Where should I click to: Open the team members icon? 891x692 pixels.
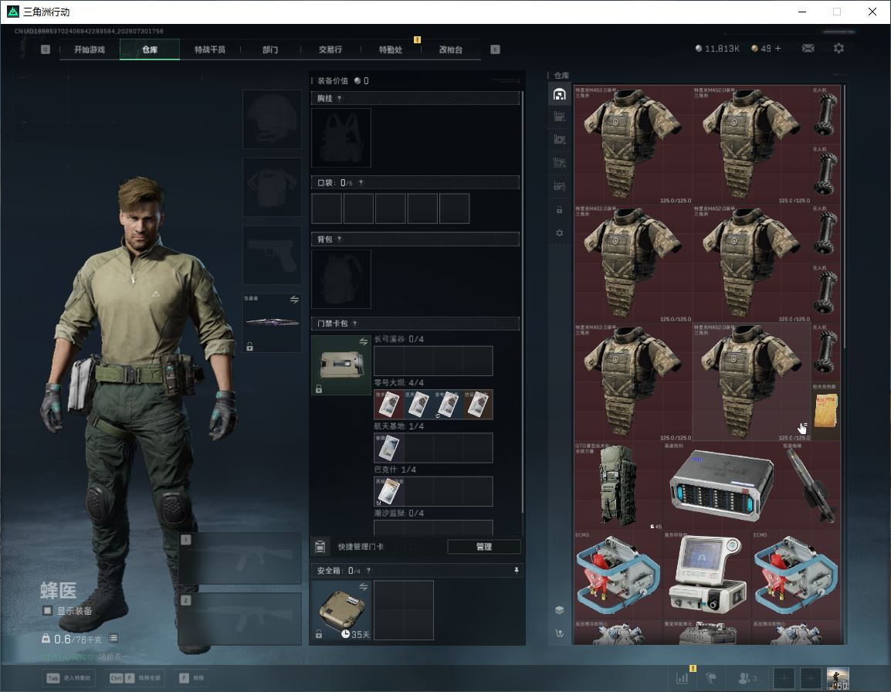747,678
